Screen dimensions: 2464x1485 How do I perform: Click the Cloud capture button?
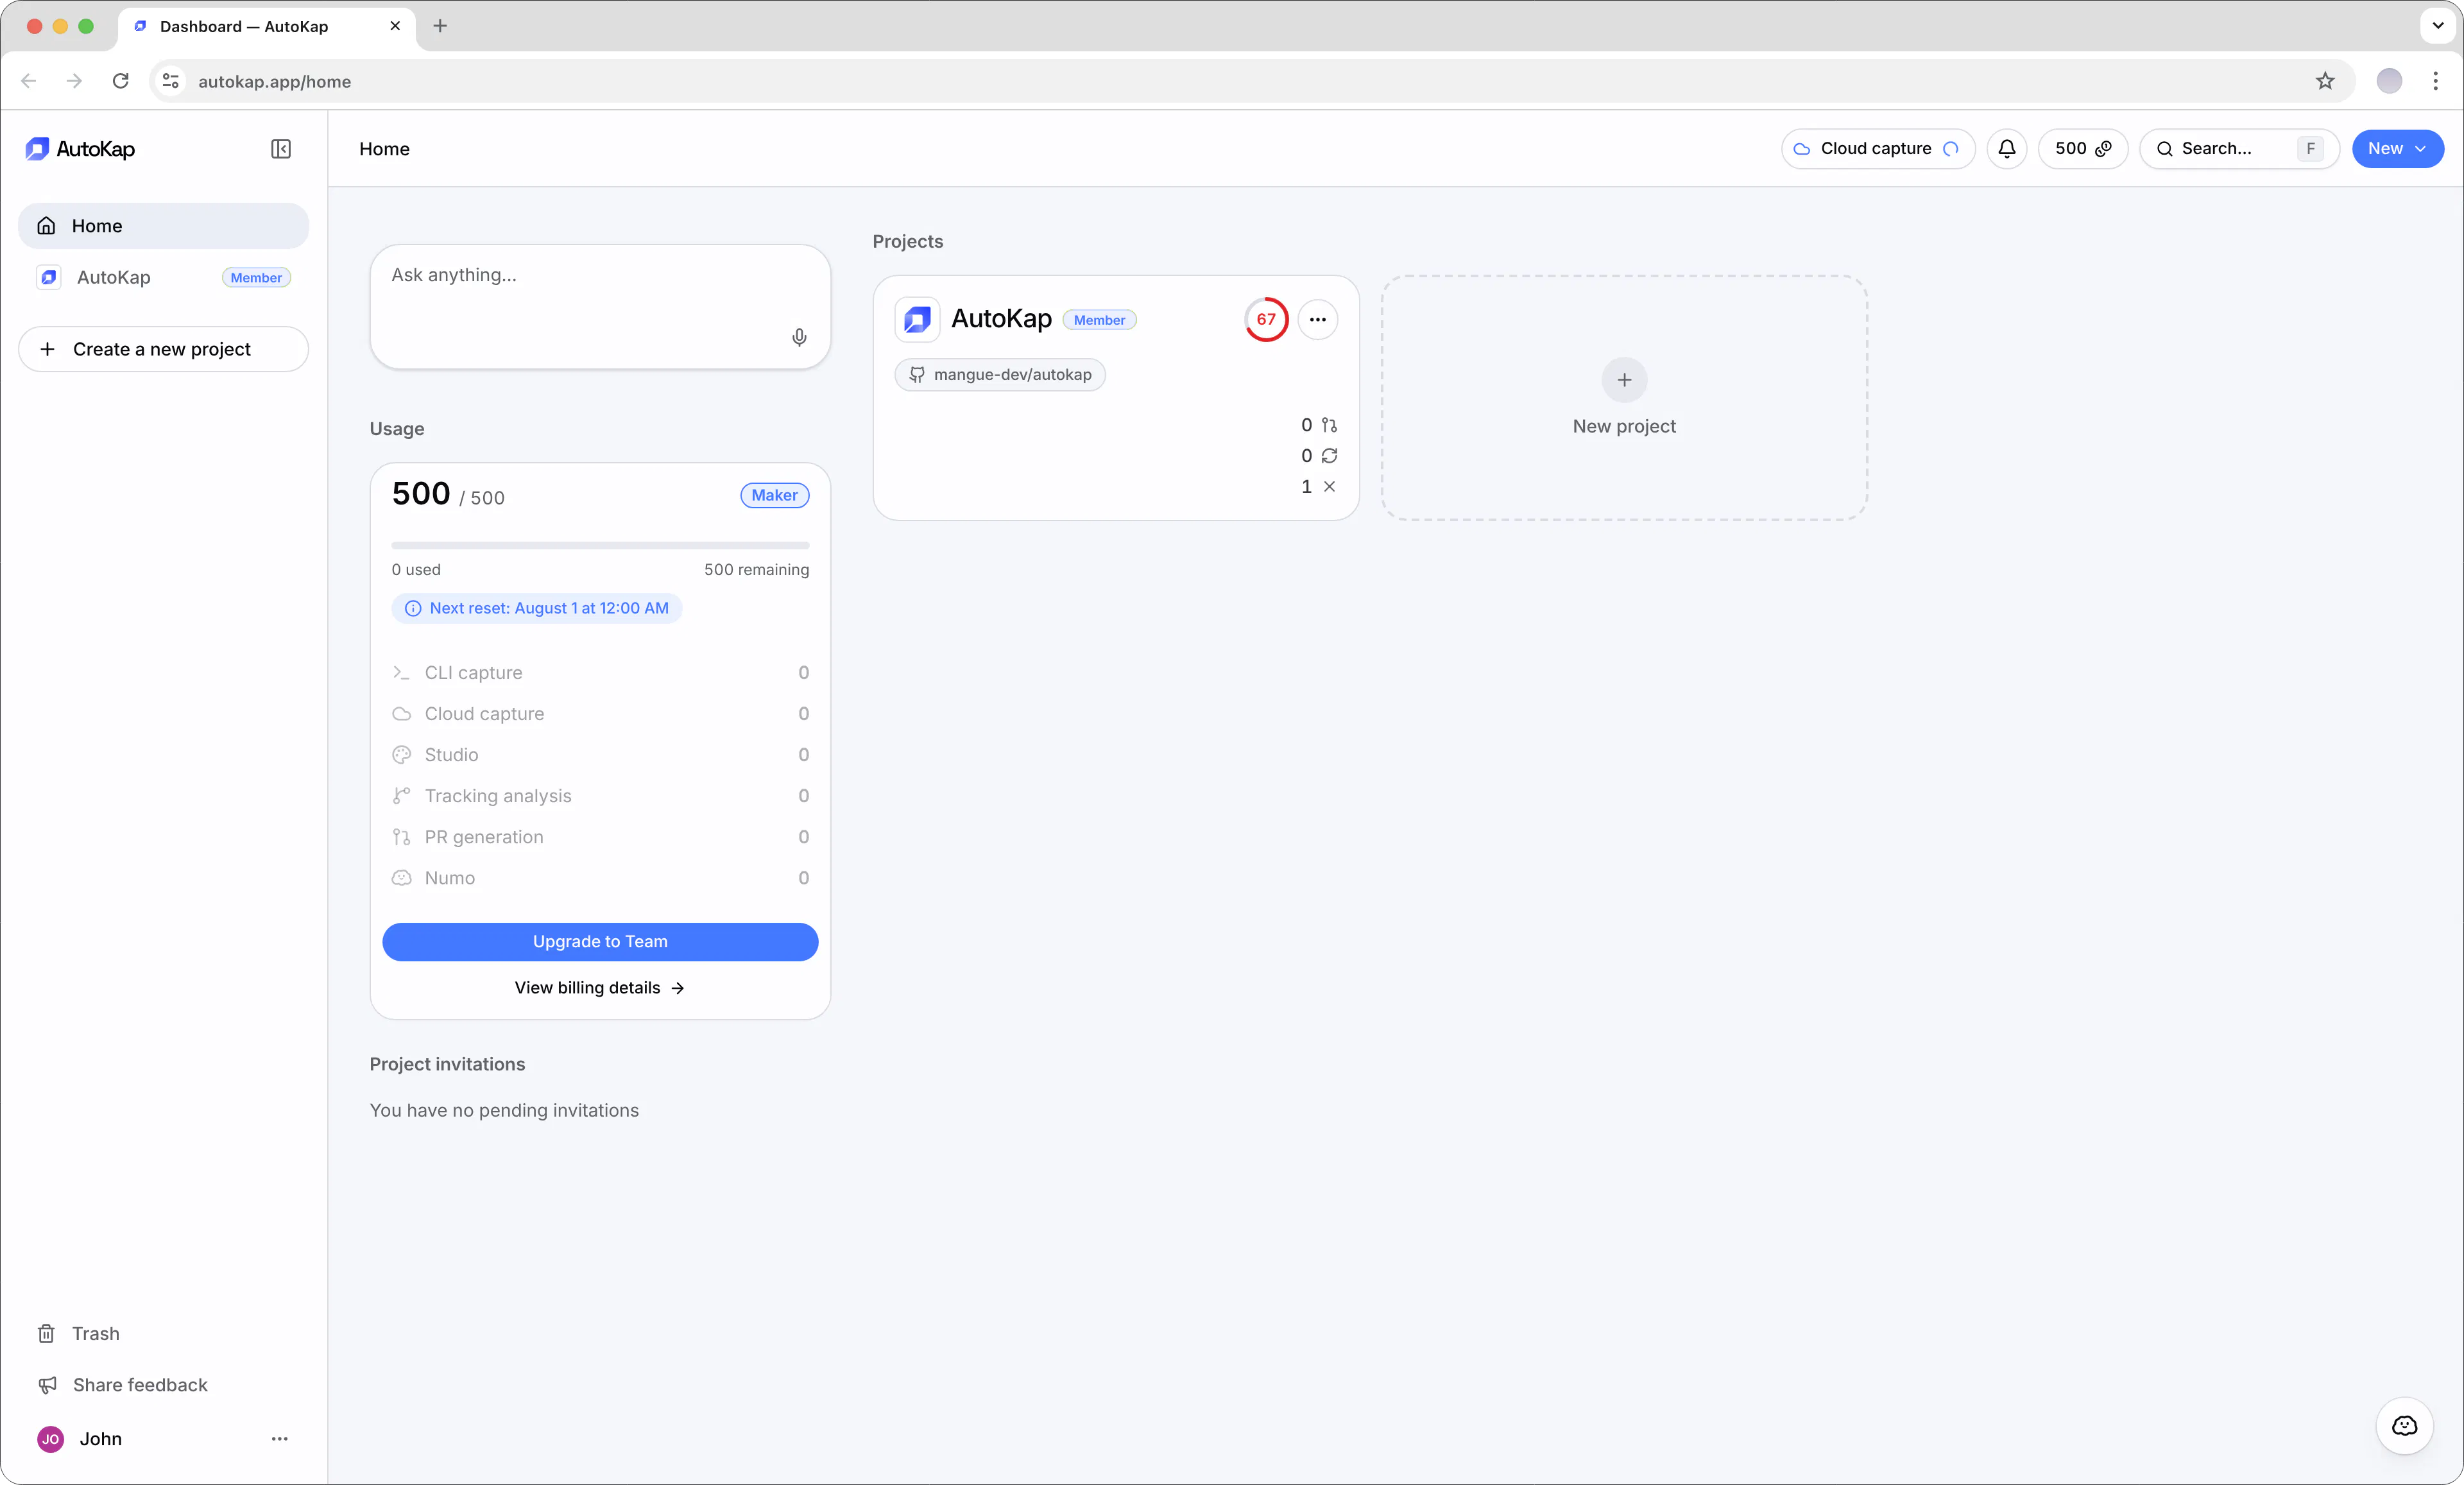click(1877, 149)
